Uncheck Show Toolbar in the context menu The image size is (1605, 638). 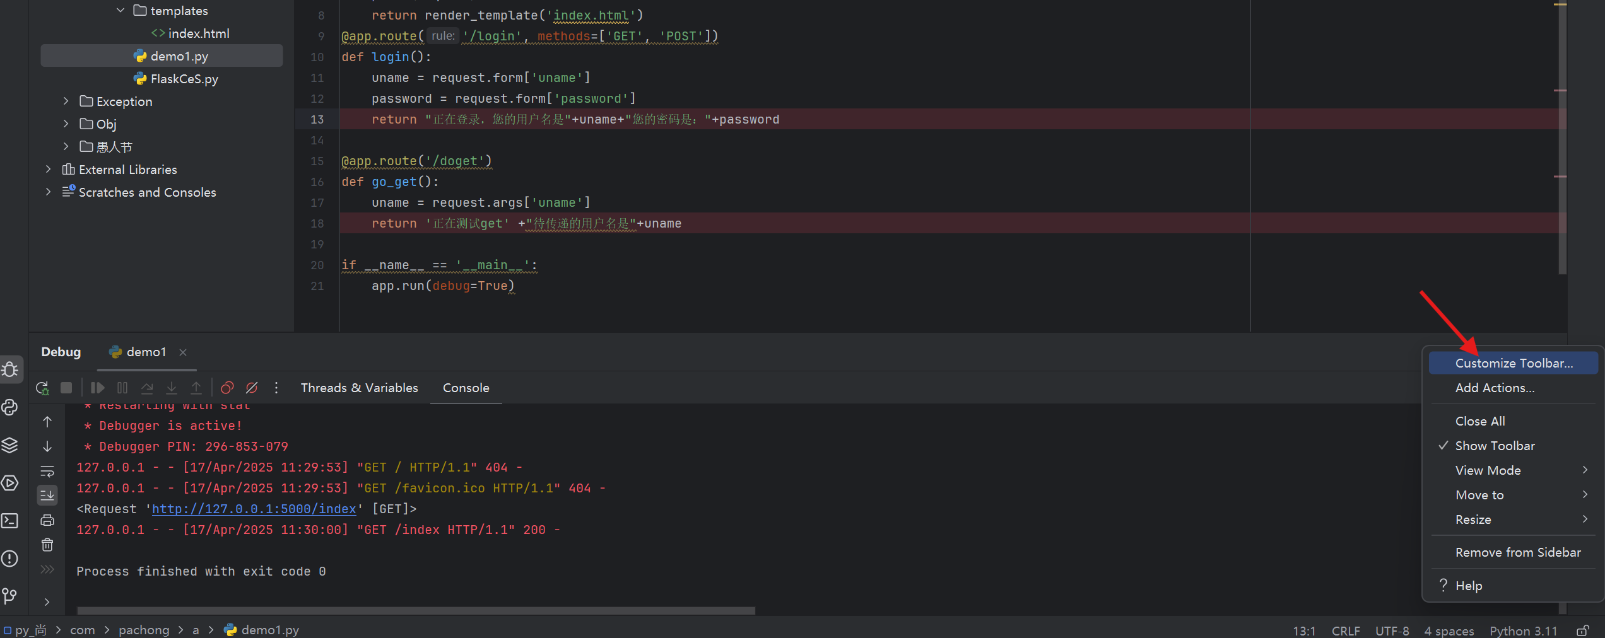[x=1495, y=445]
